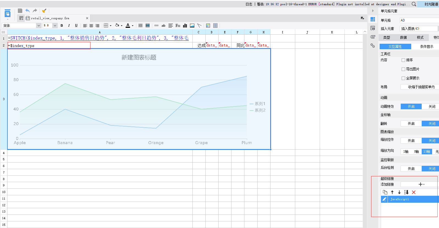This screenshot has width=439, height=228.
Task: Pick font color A swatch
Action: click(x=128, y=26)
